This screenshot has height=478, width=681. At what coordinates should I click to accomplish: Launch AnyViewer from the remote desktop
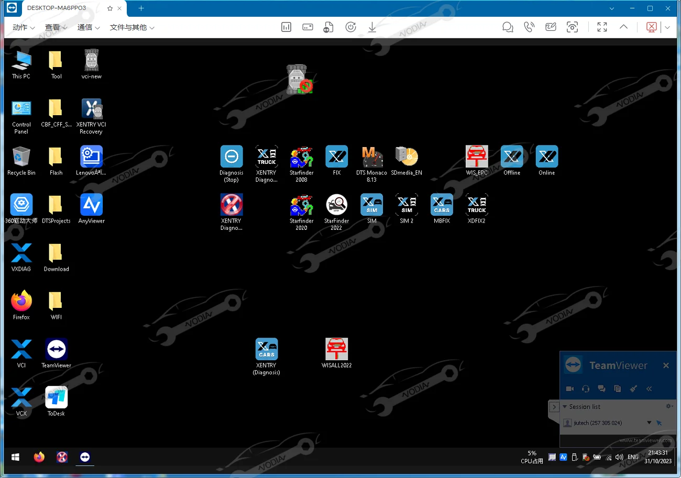coord(92,205)
